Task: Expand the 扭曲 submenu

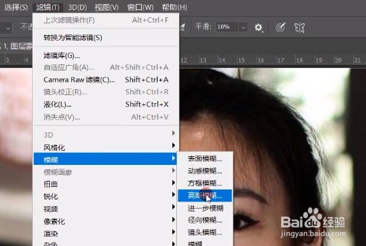Action: click(x=105, y=184)
